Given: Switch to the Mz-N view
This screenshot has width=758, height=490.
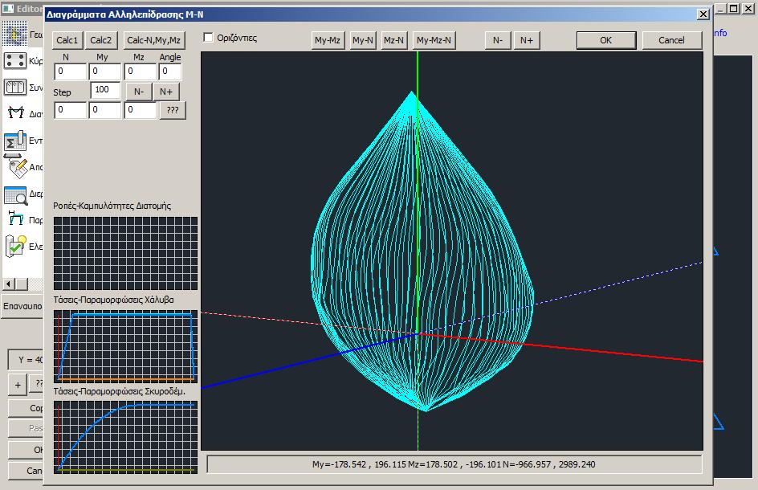Looking at the screenshot, I should click(x=393, y=40).
